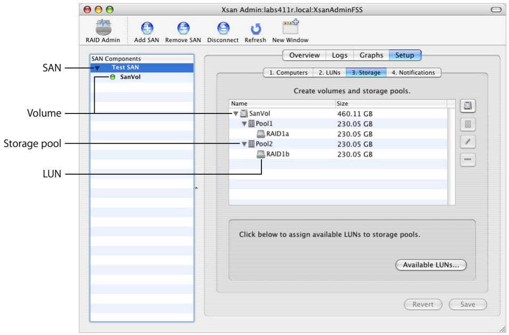
Task: Click the Pool1 storage pool icon
Action: pyautogui.click(x=252, y=124)
